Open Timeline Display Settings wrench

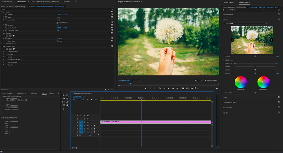point(91,99)
